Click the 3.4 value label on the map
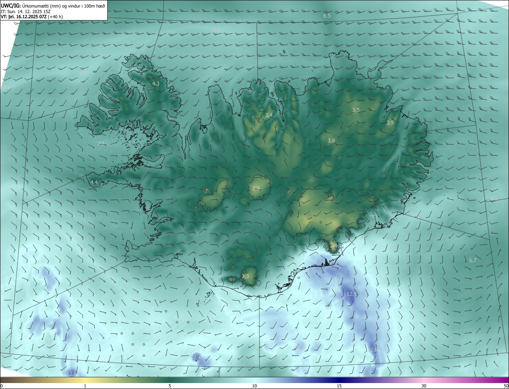 pyautogui.click(x=269, y=115)
